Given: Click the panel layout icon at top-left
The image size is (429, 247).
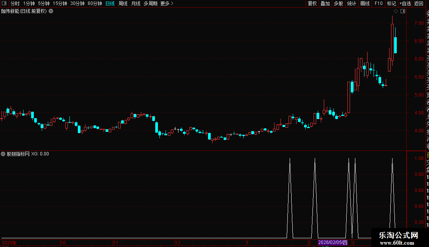Looking at the screenshot, I should click(4, 3).
